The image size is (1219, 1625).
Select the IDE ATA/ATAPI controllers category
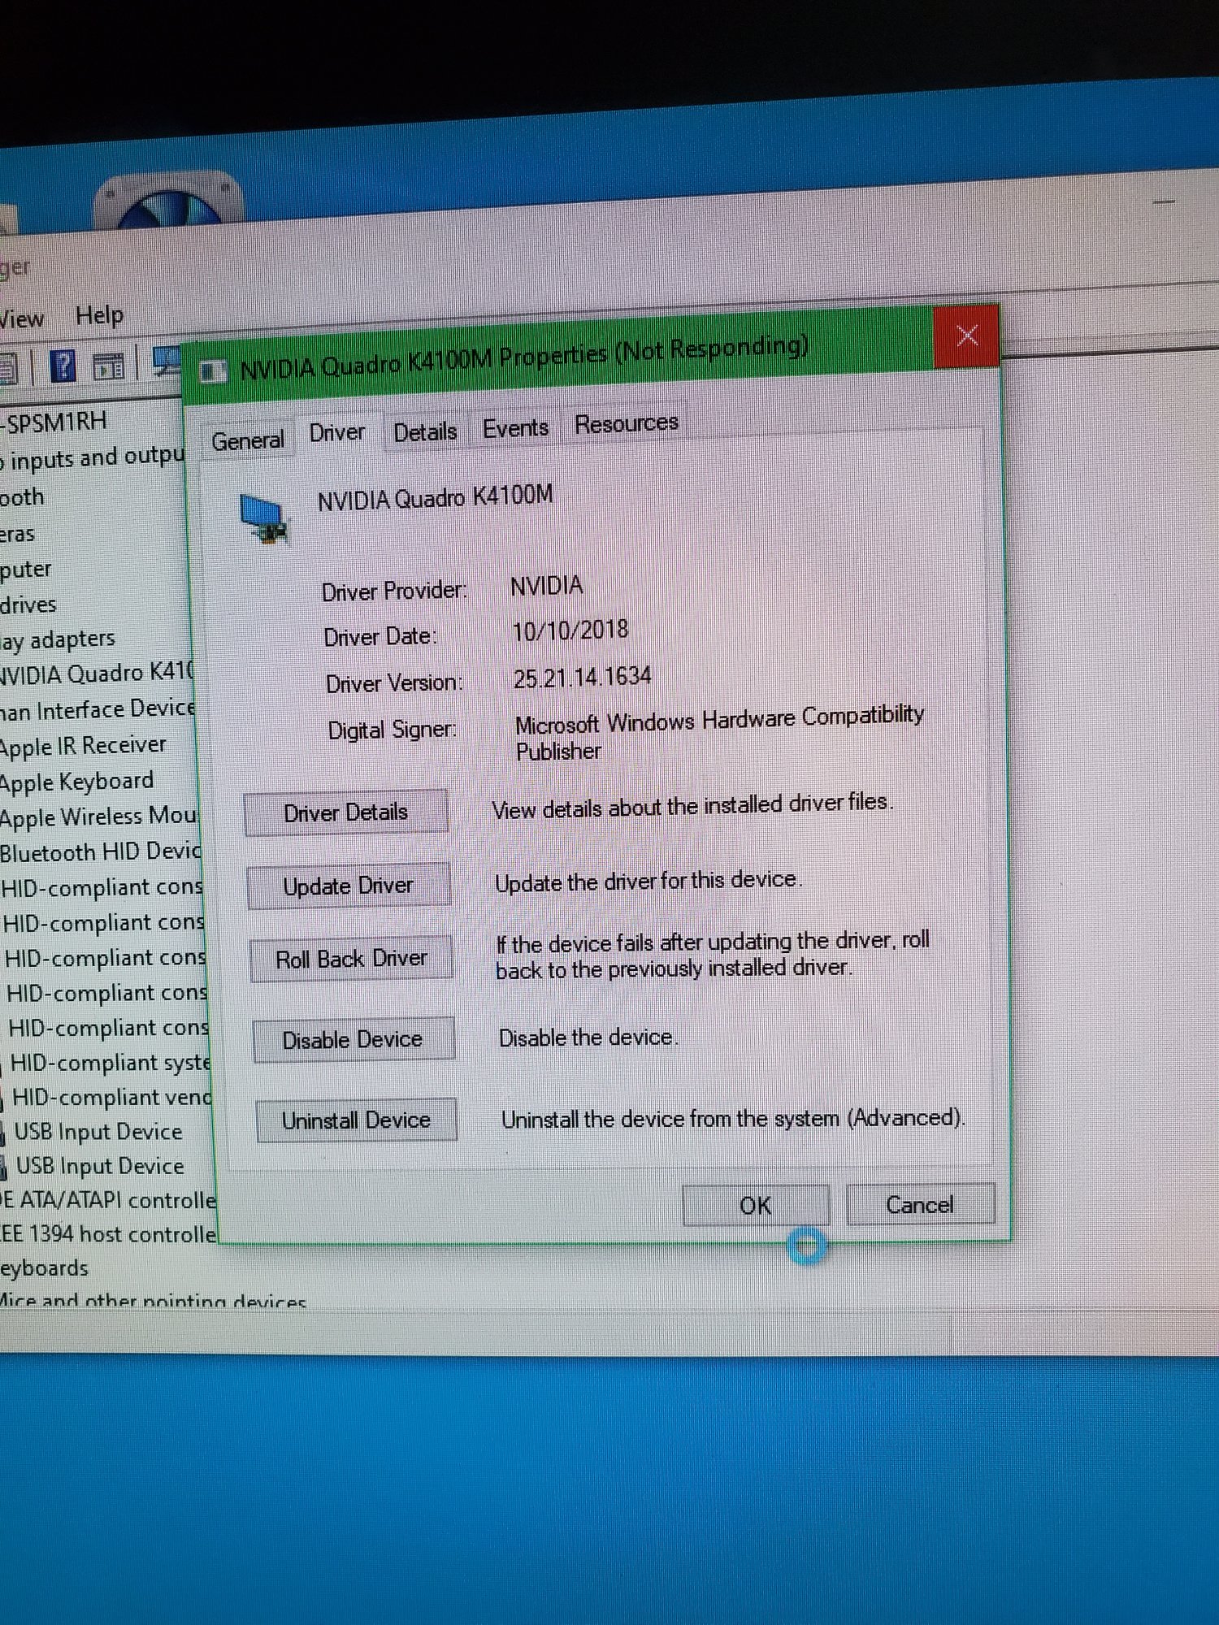tap(108, 1201)
